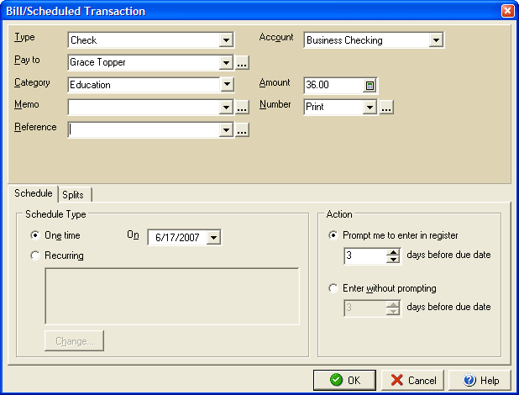Select the One time schedule option
Screen dimensions: 519x395
[34, 236]
